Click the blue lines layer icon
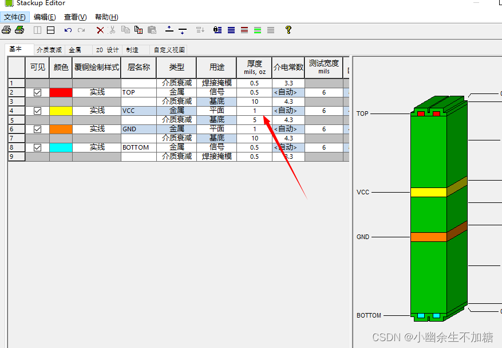 (x=231, y=30)
